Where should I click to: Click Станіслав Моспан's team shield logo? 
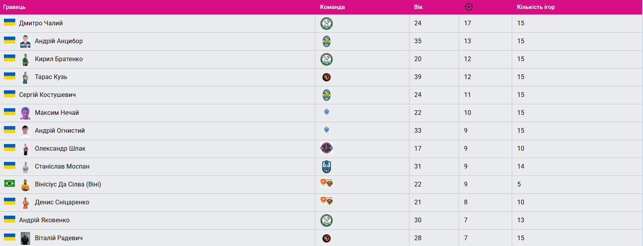[x=327, y=167]
